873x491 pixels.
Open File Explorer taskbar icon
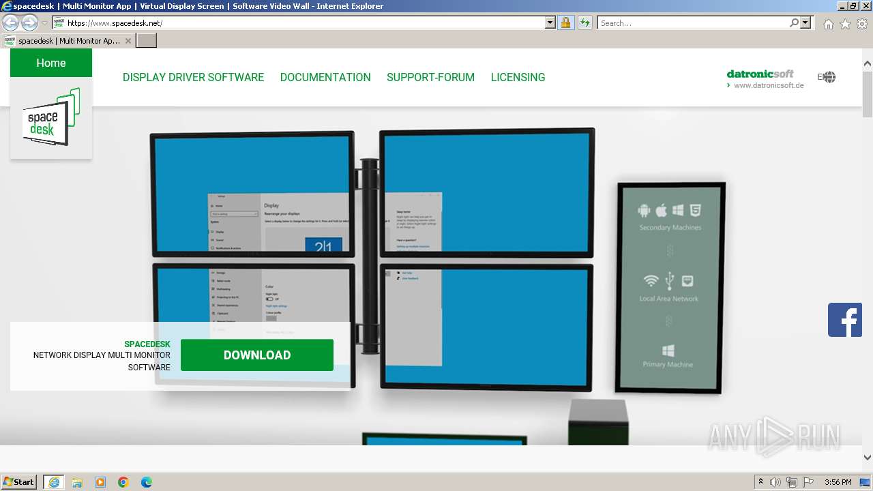coord(77,482)
